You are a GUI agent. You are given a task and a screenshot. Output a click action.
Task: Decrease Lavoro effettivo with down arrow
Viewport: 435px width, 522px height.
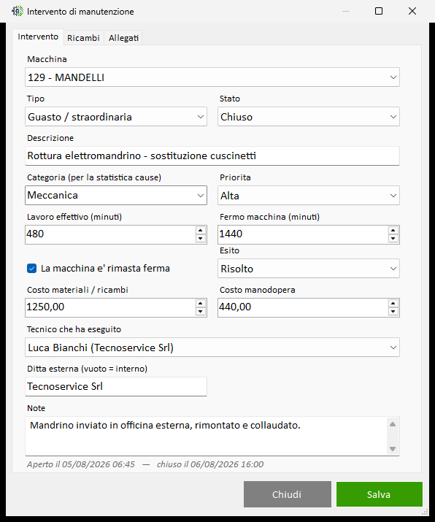pyautogui.click(x=201, y=238)
